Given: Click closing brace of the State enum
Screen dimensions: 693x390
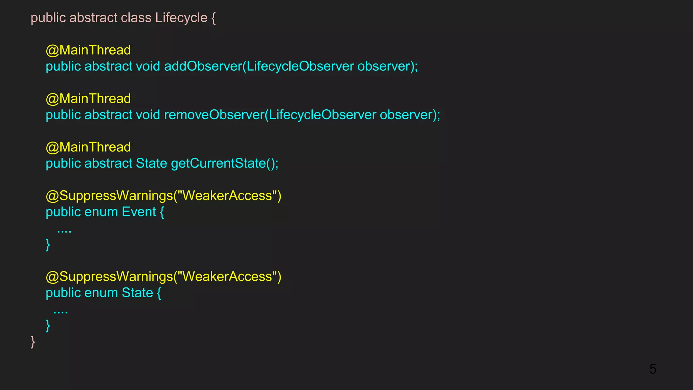Looking at the screenshot, I should [x=48, y=326].
